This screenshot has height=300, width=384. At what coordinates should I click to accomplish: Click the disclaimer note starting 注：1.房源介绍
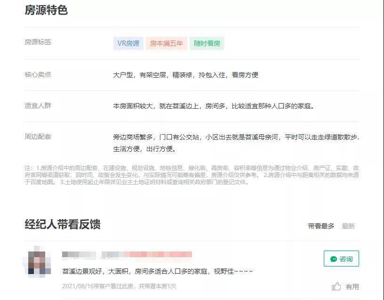click(x=192, y=175)
